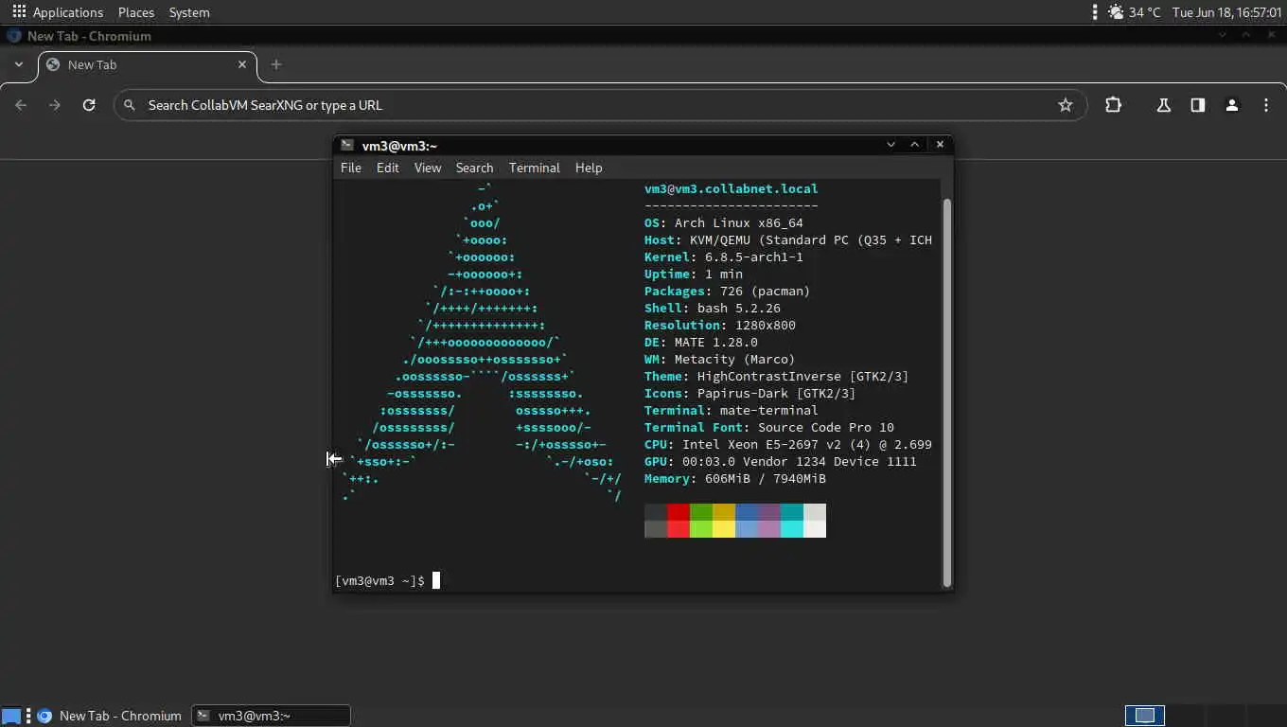This screenshot has width=1287, height=727.
Task: Maximize the vm3@vm3 terminal window
Action: point(915,145)
